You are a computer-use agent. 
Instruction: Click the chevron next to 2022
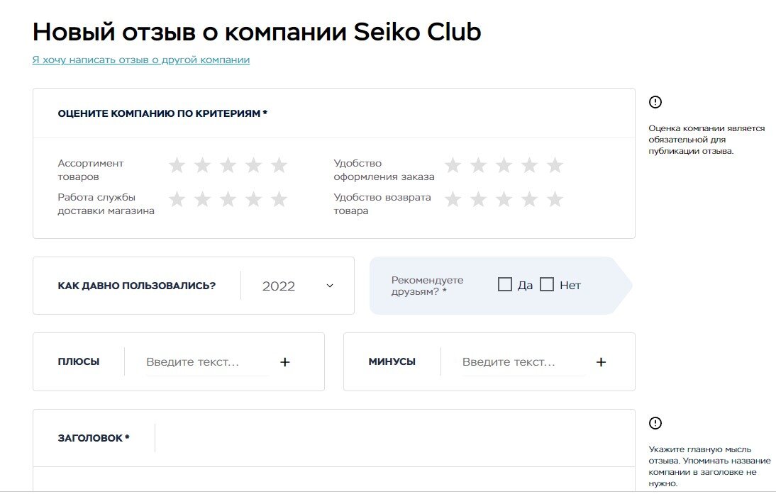[x=328, y=286]
